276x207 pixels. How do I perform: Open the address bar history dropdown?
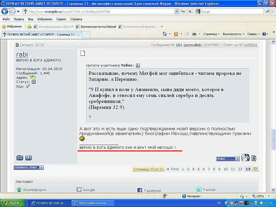(177, 11)
